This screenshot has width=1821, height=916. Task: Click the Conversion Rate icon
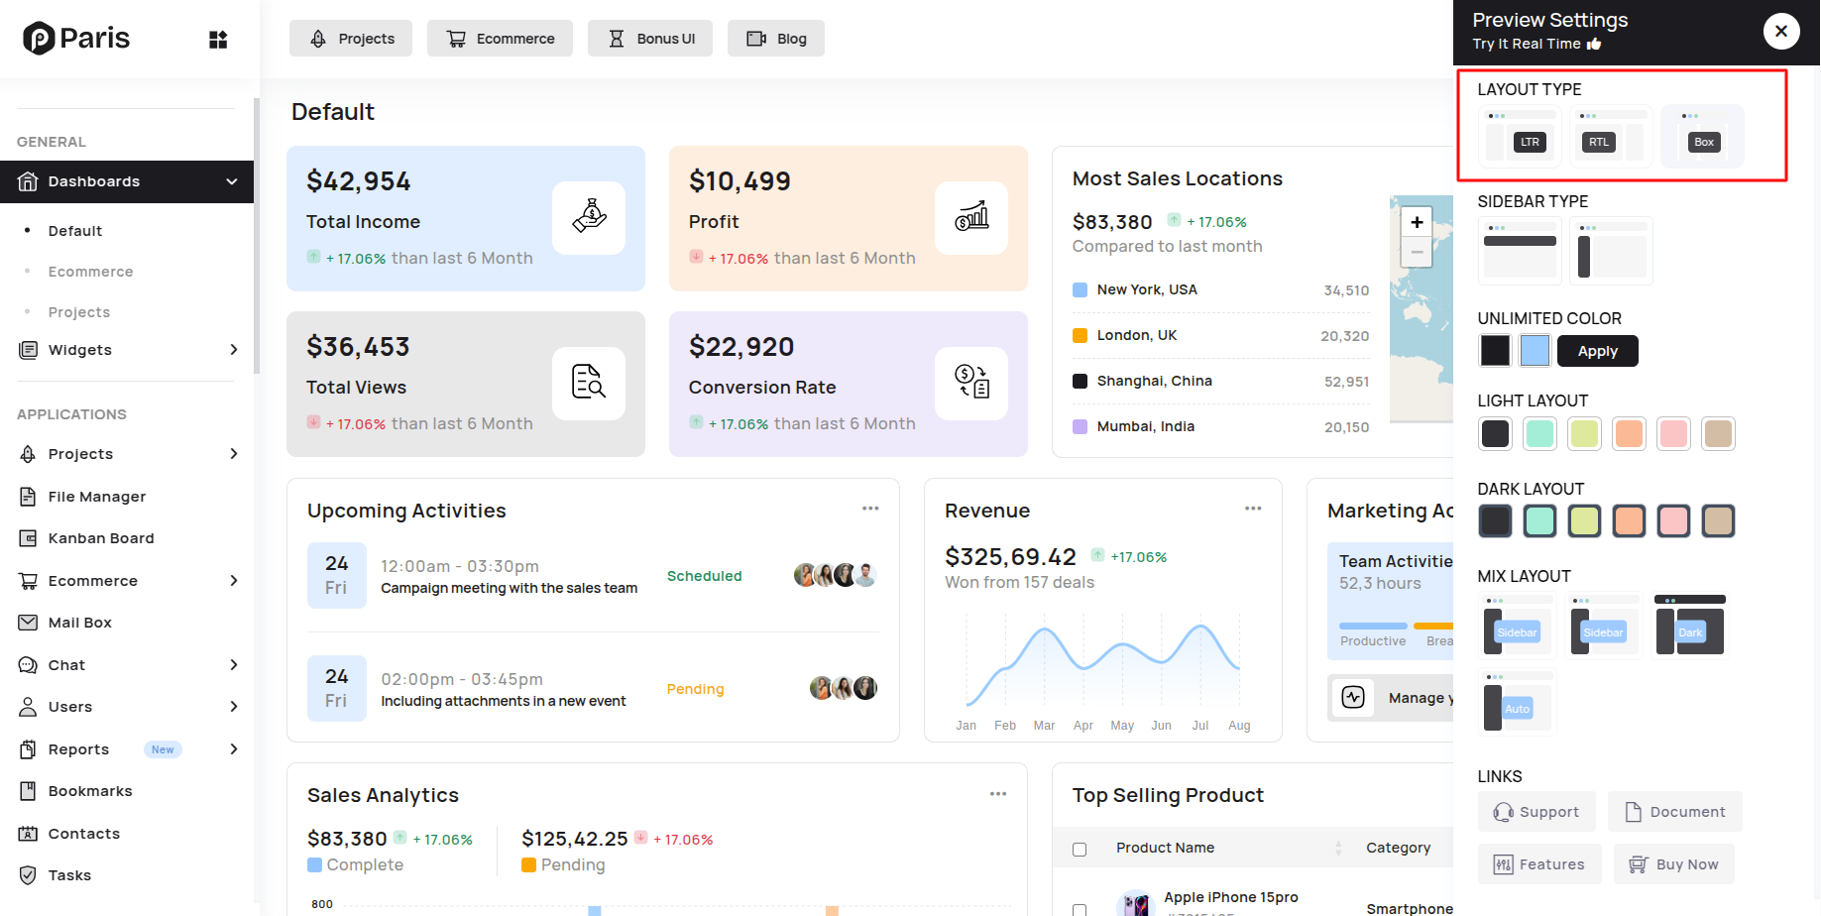971,383
